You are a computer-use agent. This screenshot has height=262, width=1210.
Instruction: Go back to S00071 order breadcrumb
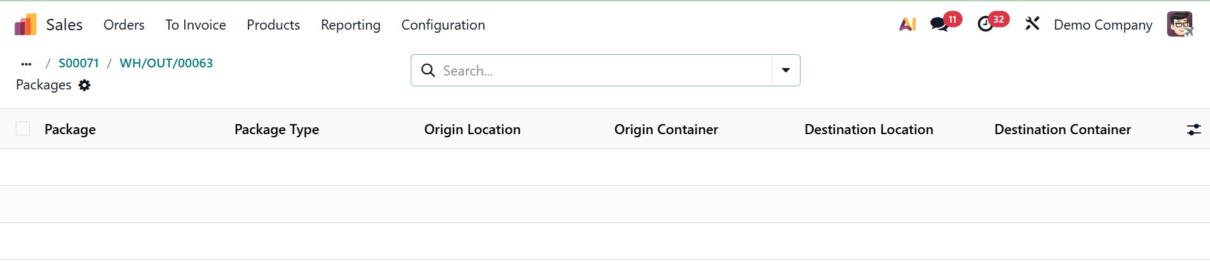click(79, 63)
